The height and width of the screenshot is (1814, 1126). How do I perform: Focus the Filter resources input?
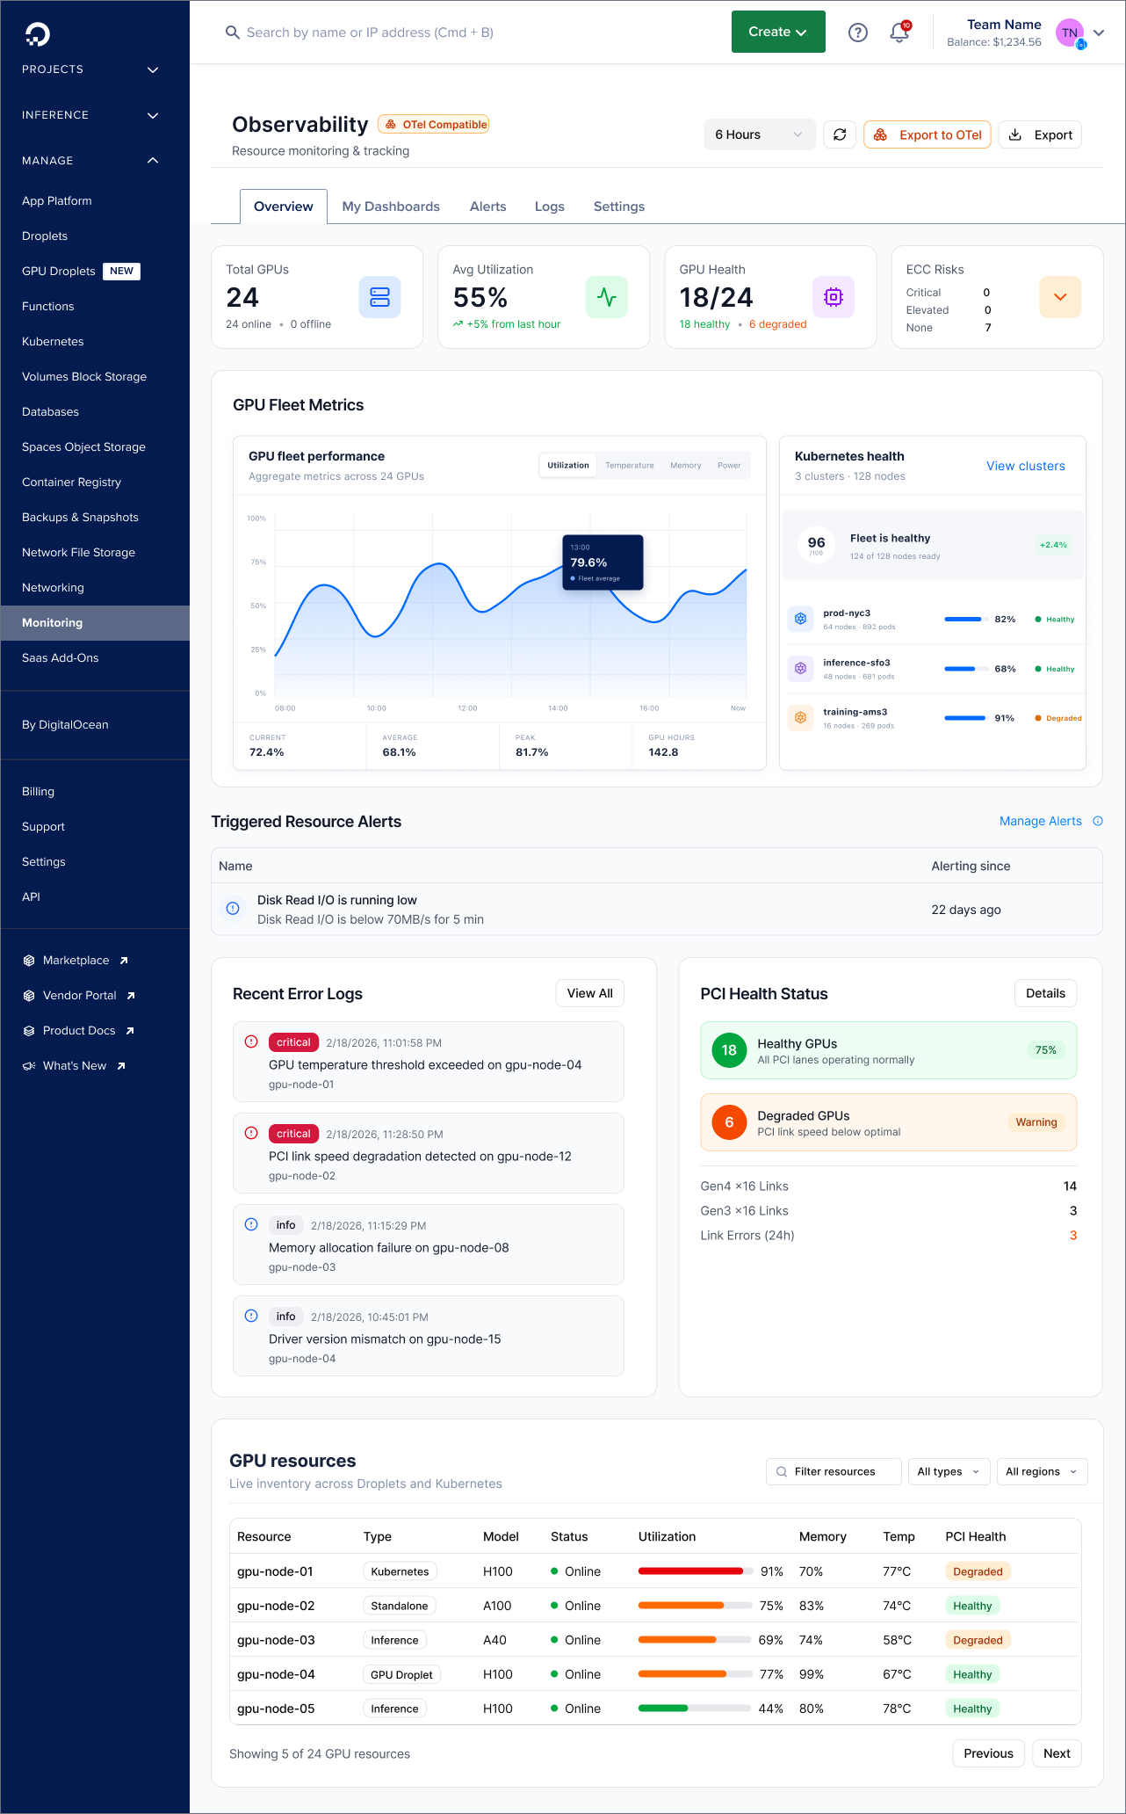[834, 1471]
